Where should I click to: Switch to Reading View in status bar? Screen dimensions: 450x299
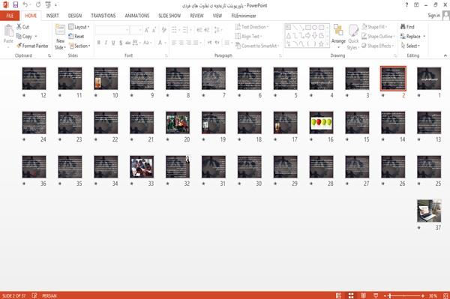(x=363, y=295)
